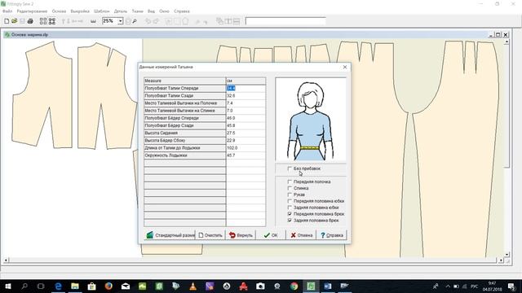The image size is (522, 293).
Task: Click the greyed undo arrow icon
Action: tap(148, 21)
